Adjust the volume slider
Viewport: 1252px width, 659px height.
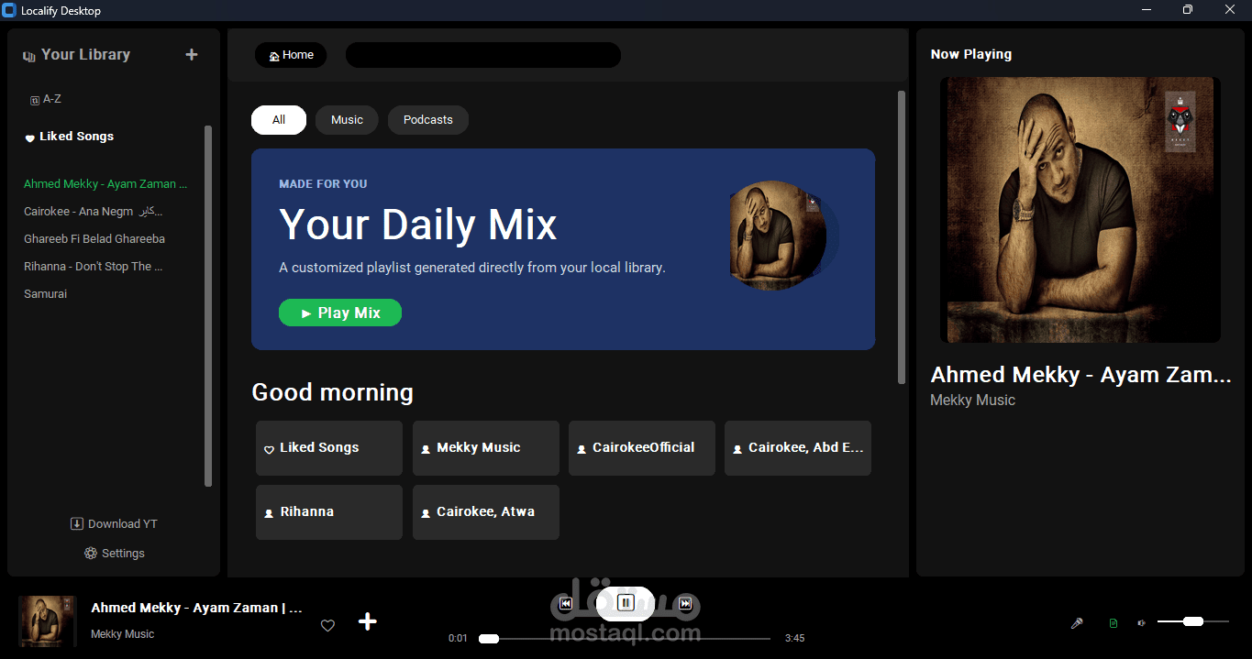coord(1192,621)
